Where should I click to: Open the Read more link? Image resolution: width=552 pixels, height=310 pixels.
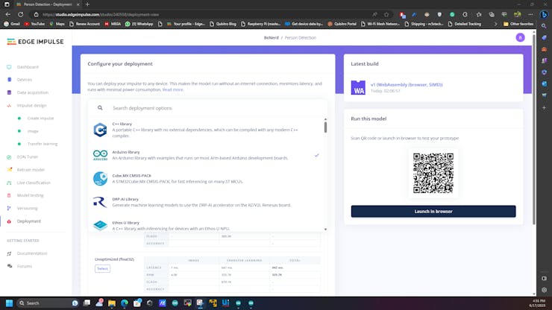(173, 89)
